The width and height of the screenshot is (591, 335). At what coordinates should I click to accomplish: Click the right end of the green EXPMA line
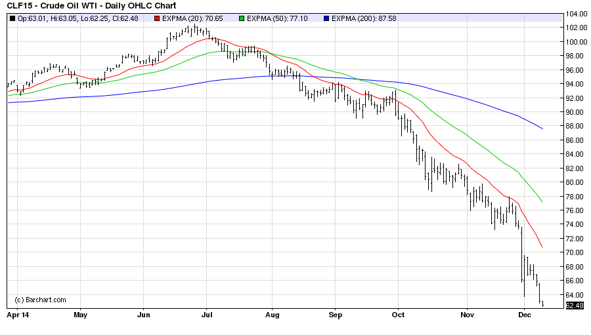(542, 201)
